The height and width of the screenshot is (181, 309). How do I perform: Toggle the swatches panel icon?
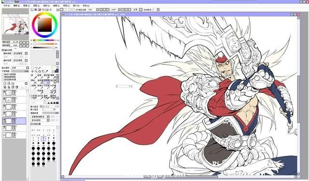point(47,10)
